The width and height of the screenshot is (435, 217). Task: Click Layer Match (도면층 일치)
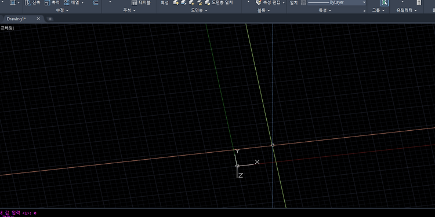click(x=219, y=3)
